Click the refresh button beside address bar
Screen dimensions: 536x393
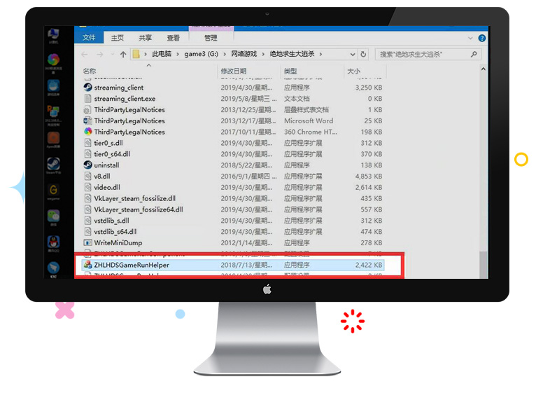point(363,54)
